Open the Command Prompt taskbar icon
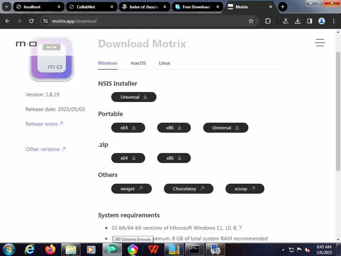 pos(194,249)
